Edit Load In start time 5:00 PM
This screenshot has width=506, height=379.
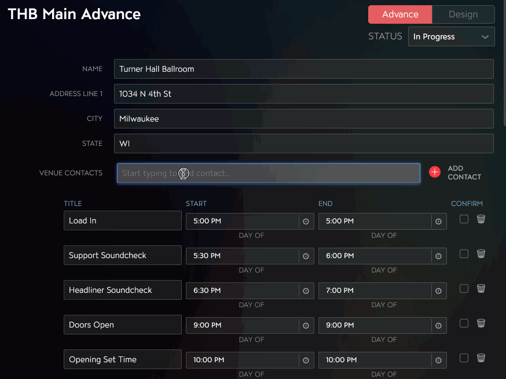coord(243,221)
